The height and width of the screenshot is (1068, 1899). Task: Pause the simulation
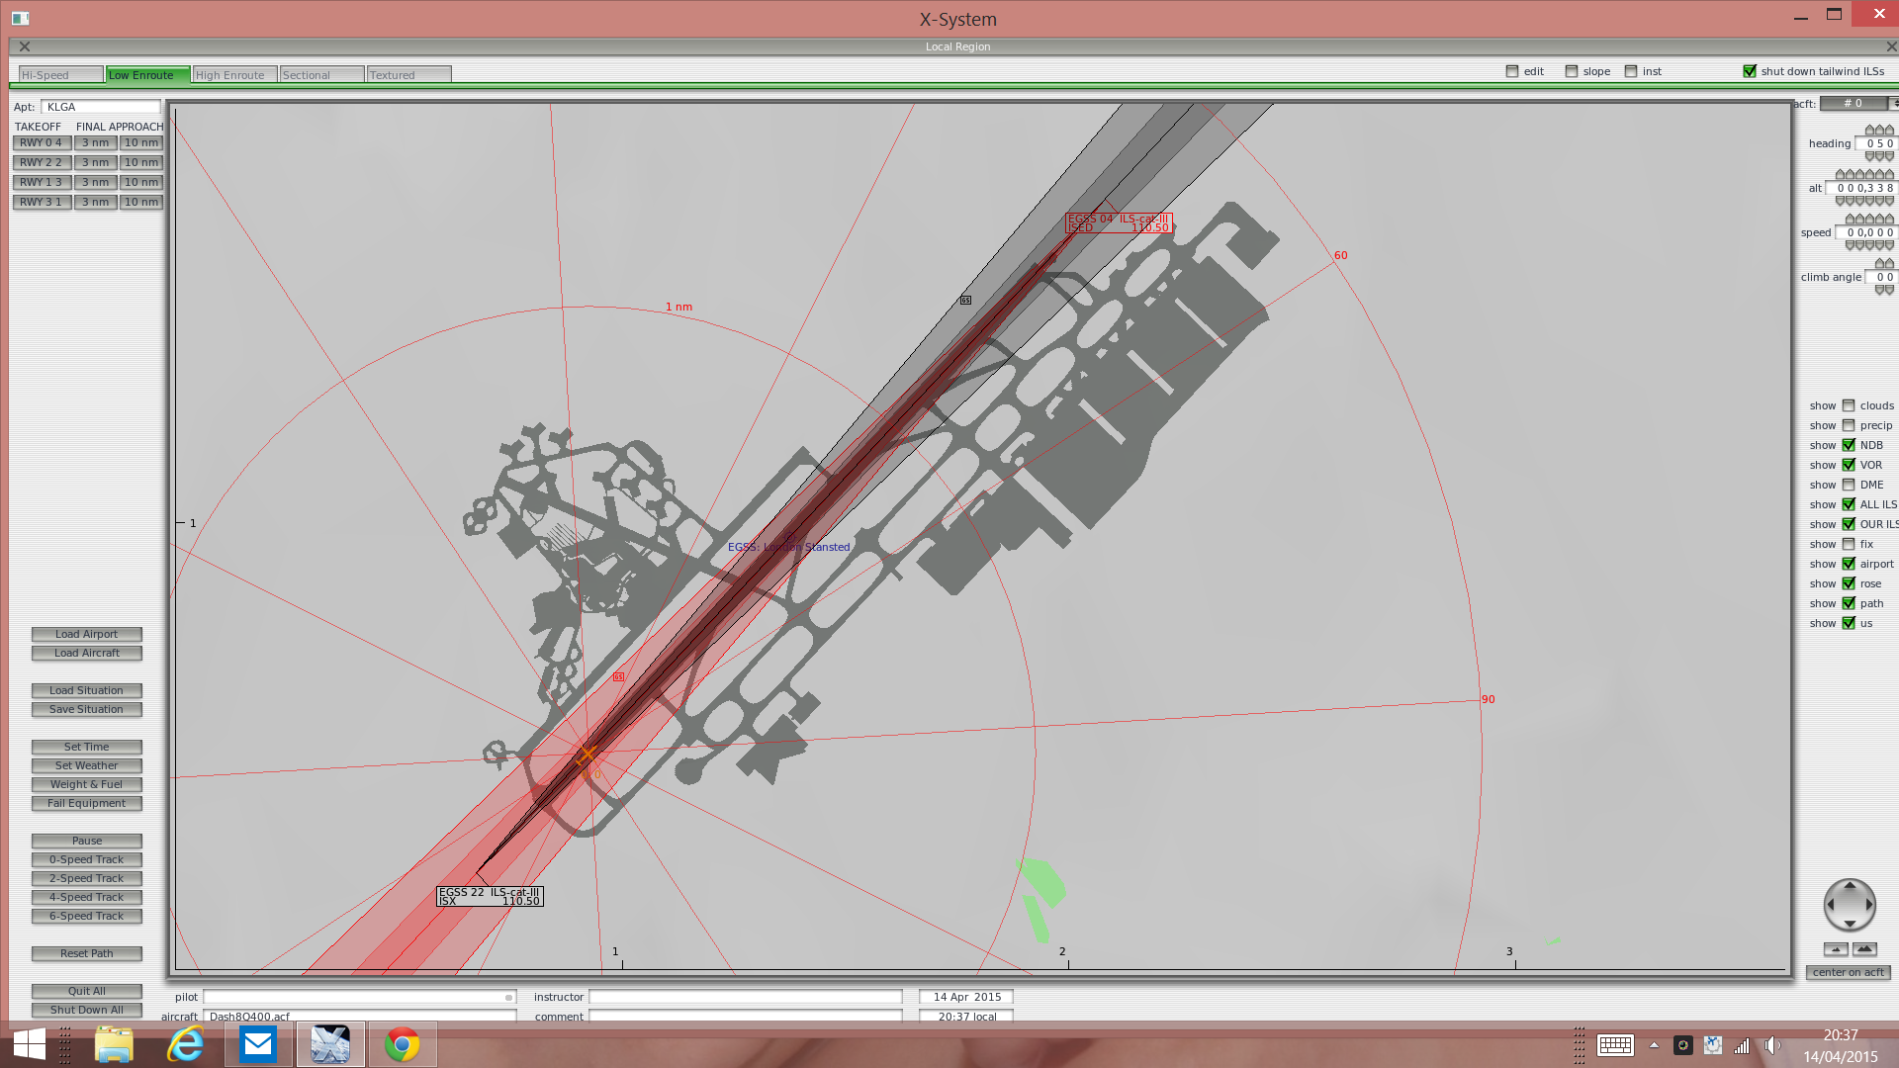[x=87, y=841]
